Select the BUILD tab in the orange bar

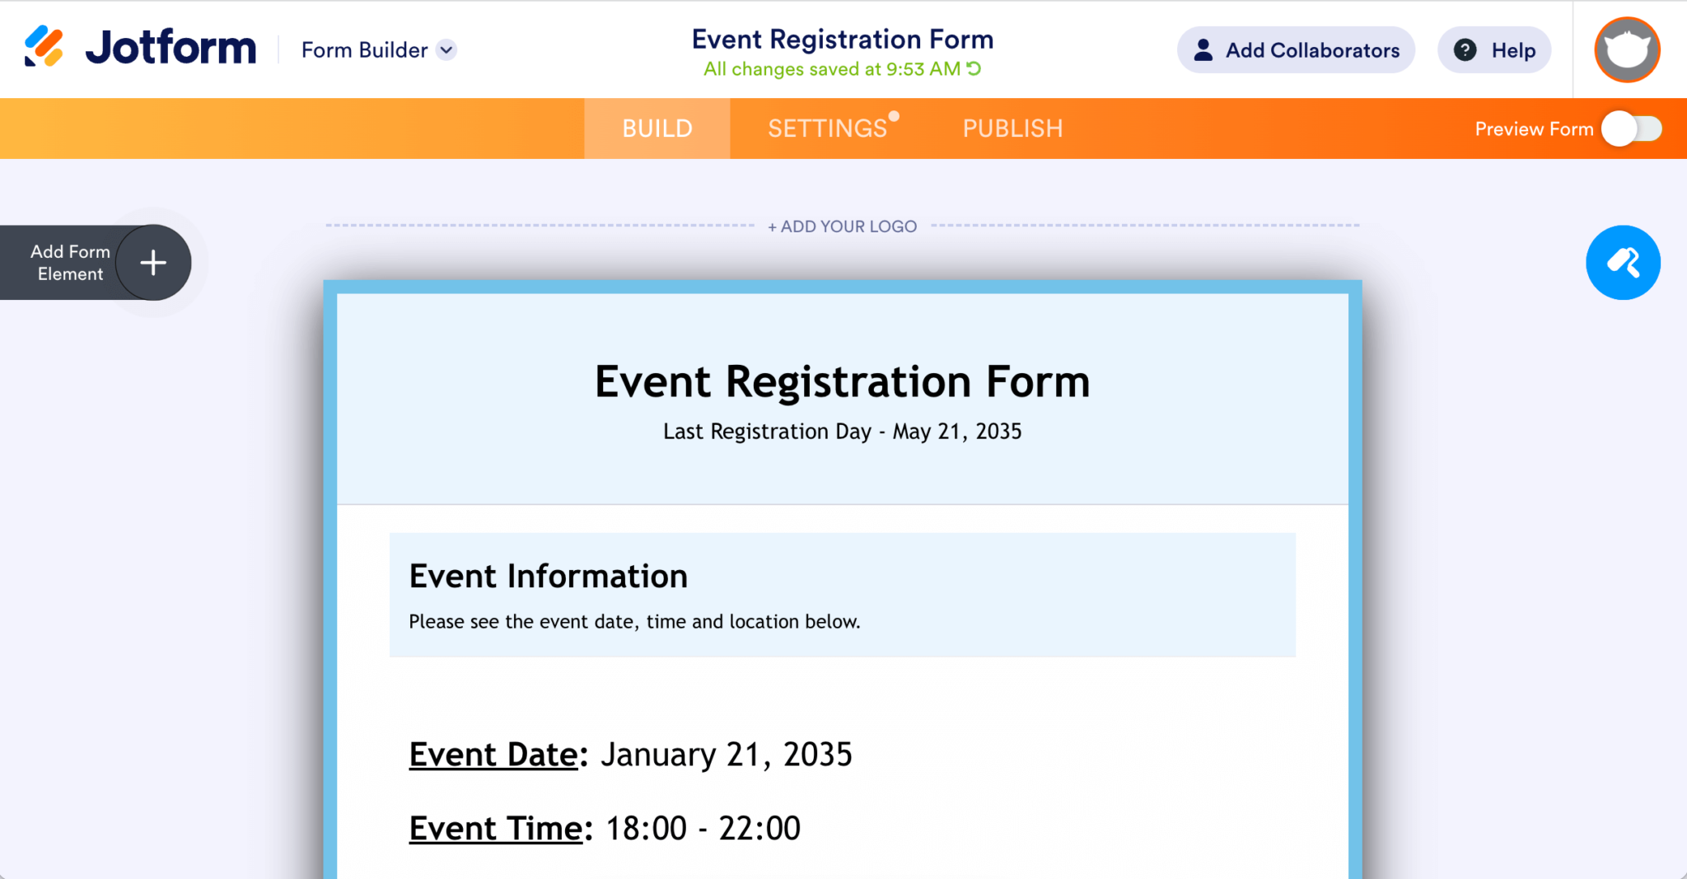coord(657,129)
